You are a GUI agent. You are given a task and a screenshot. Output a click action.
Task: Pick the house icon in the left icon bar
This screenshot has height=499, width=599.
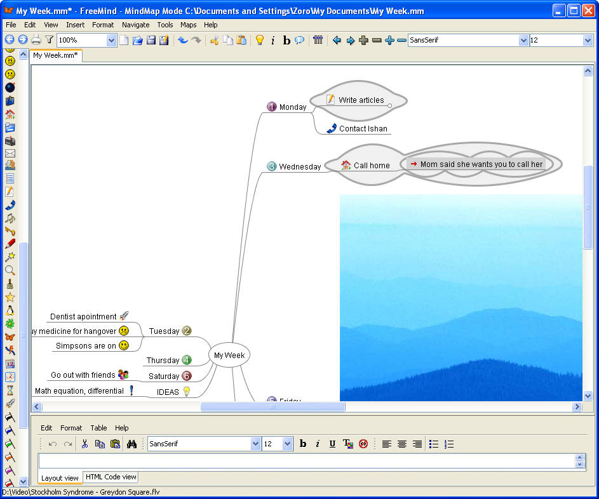(10, 114)
